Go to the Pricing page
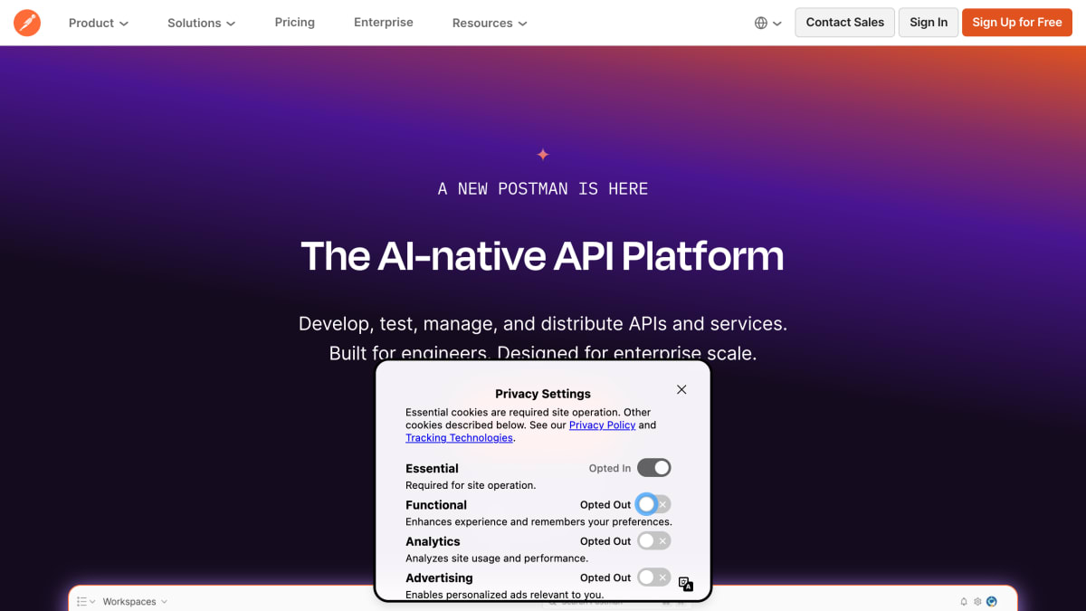1086x611 pixels. click(295, 23)
